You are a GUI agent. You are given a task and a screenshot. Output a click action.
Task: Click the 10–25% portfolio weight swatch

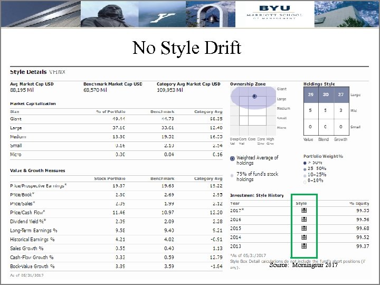[x=305, y=176]
